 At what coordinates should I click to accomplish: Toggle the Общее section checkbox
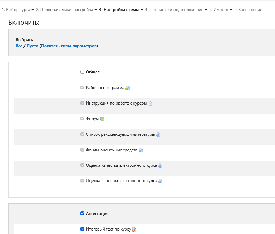point(82,72)
